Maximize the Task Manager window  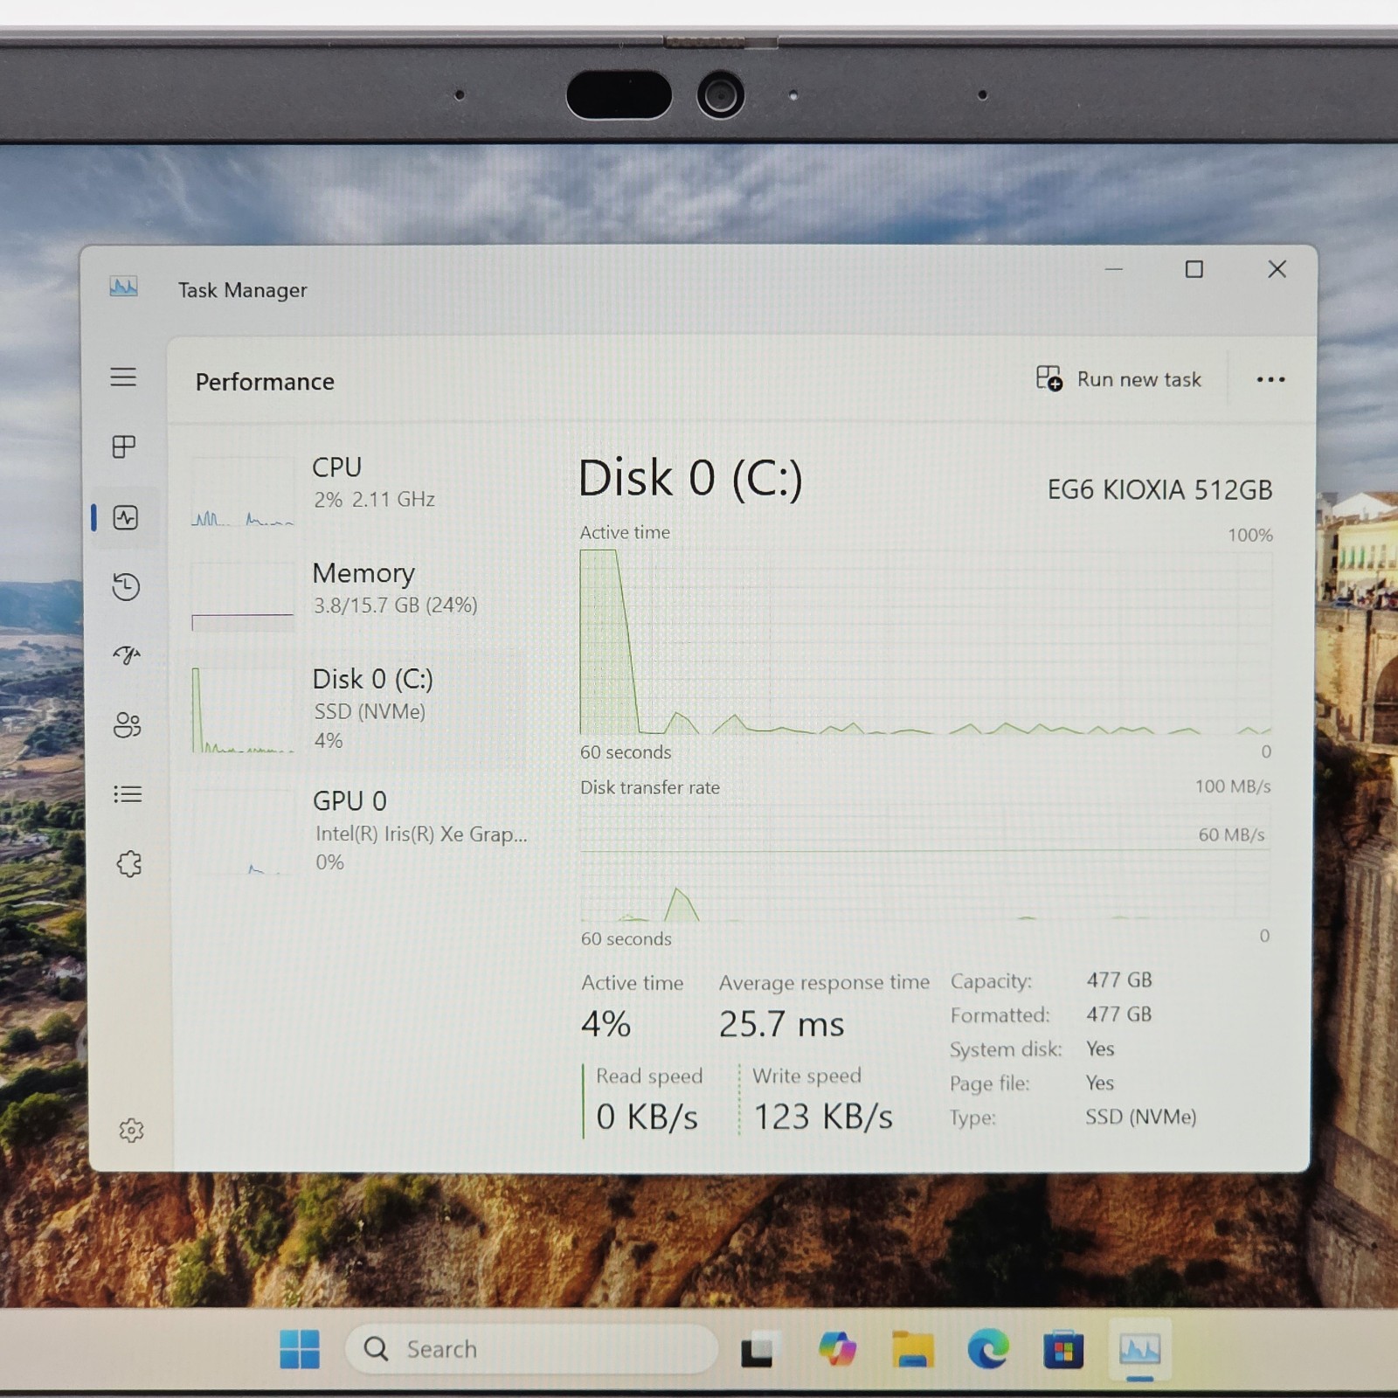tap(1194, 269)
